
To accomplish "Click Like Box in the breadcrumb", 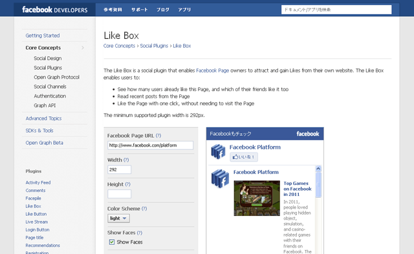I will (x=182, y=46).
